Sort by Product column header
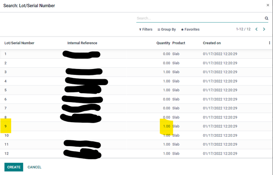 pyautogui.click(x=179, y=43)
